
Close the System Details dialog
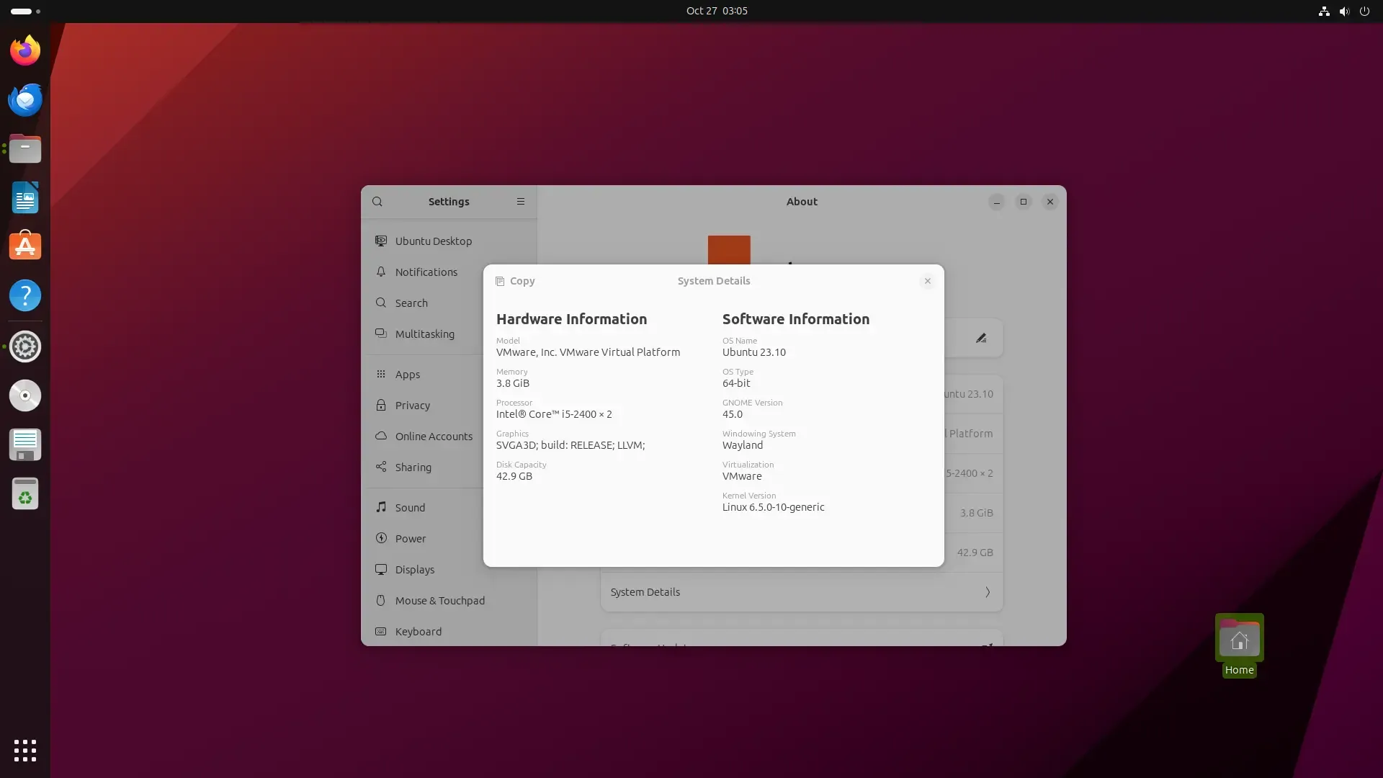click(927, 281)
